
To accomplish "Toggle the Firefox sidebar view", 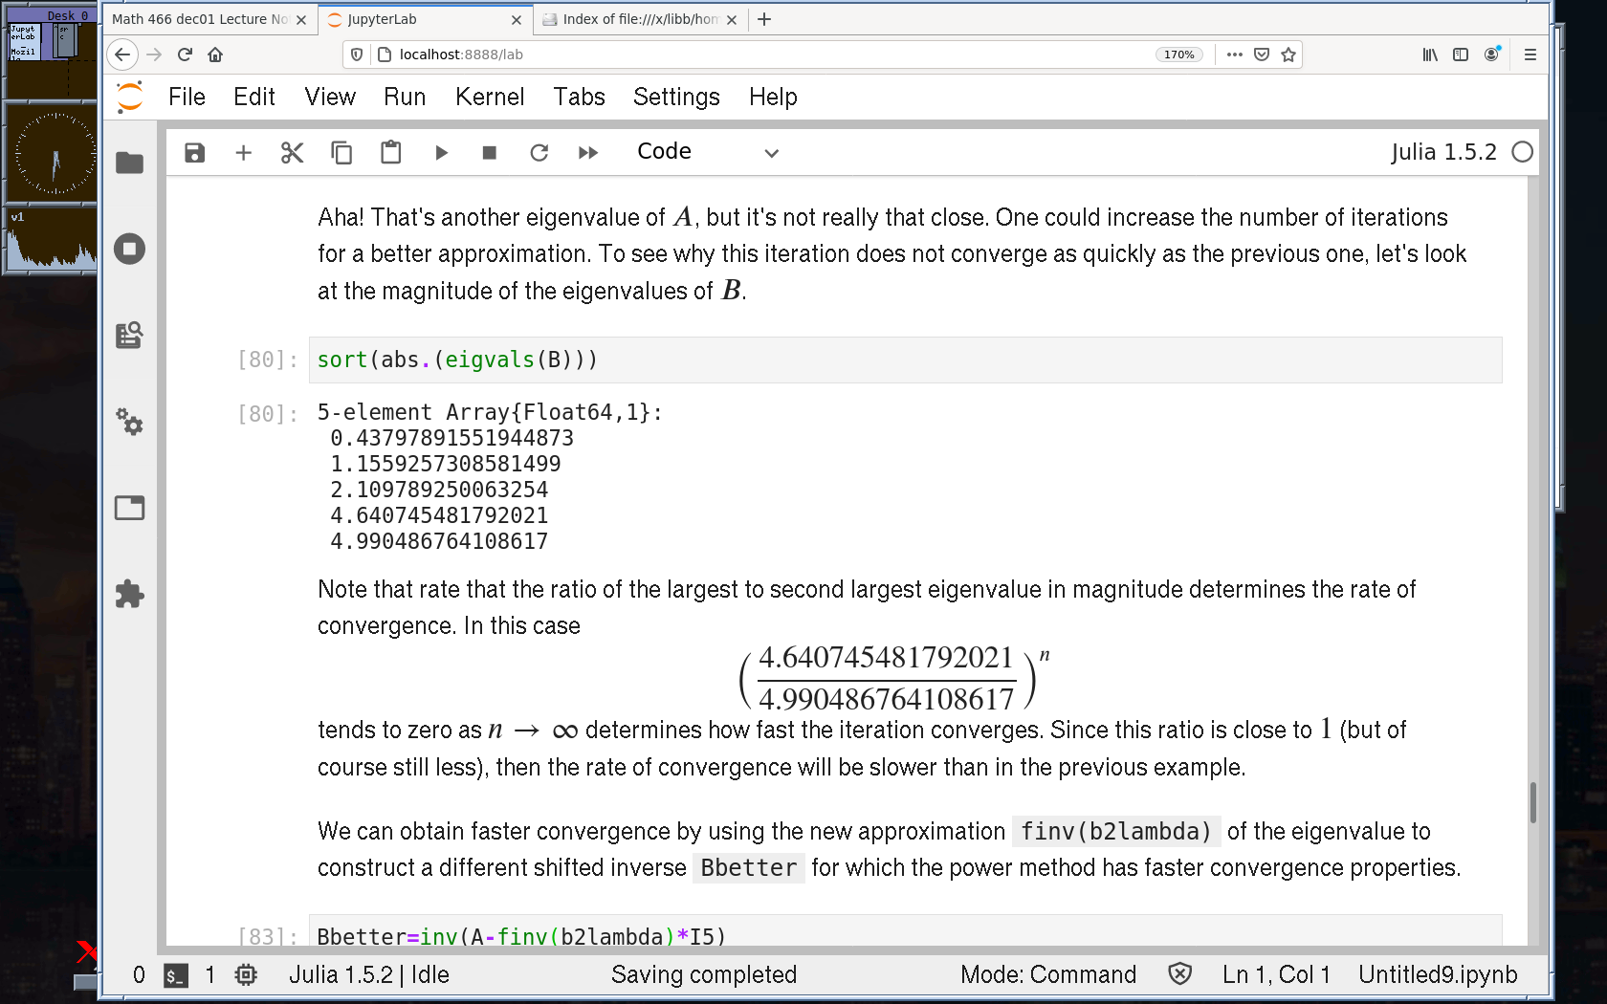I will [x=1461, y=55].
